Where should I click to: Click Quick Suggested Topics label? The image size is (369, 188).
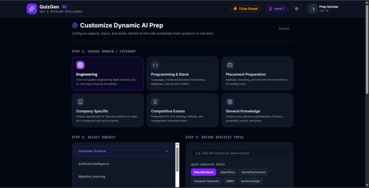(x=208, y=165)
